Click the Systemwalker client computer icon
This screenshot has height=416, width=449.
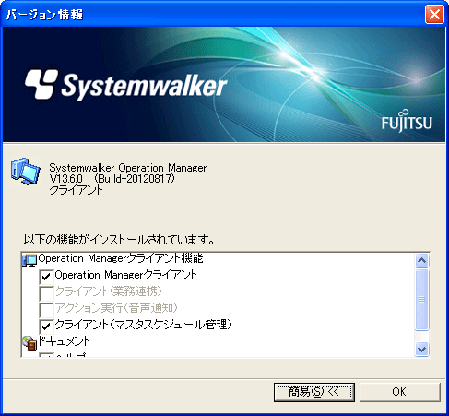click(x=26, y=172)
